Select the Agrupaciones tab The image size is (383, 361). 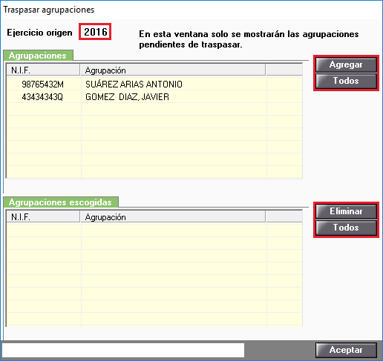pos(38,56)
